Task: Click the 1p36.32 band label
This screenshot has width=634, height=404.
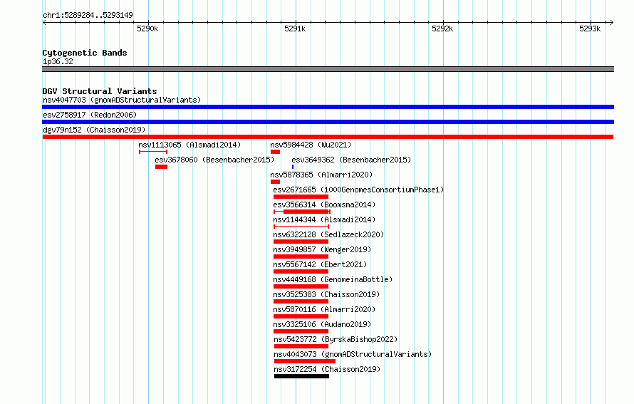Action: [x=58, y=61]
